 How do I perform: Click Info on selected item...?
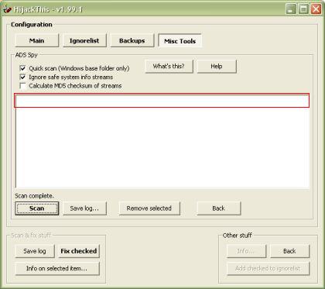pyautogui.click(x=57, y=268)
